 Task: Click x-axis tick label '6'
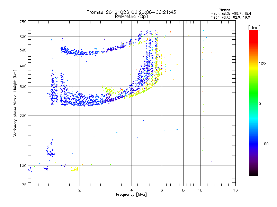162,190
